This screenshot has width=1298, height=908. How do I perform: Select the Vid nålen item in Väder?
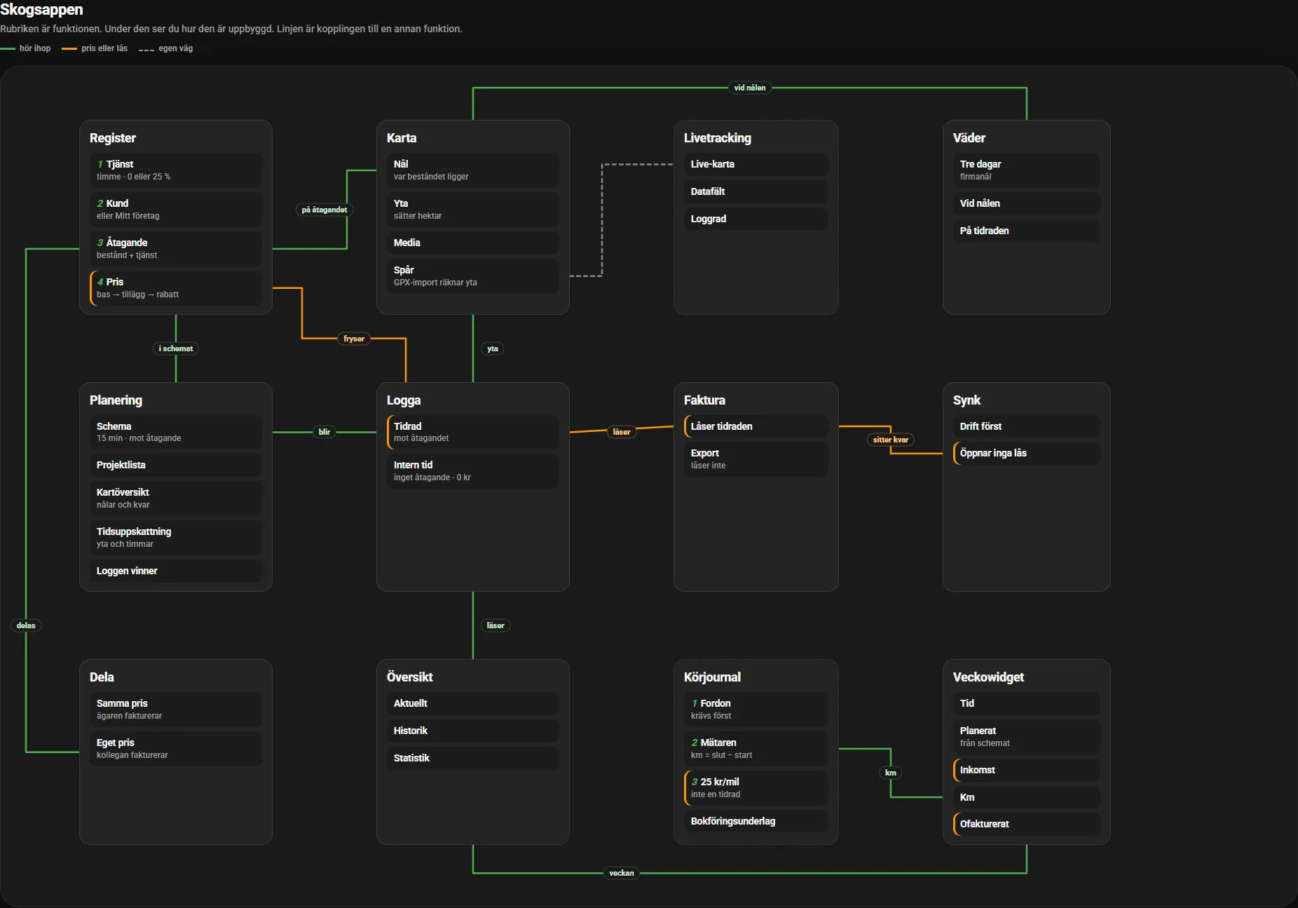(x=1027, y=203)
